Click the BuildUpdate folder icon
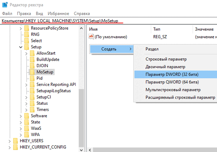Viewport: 217px width, 152px height. tap(32, 60)
